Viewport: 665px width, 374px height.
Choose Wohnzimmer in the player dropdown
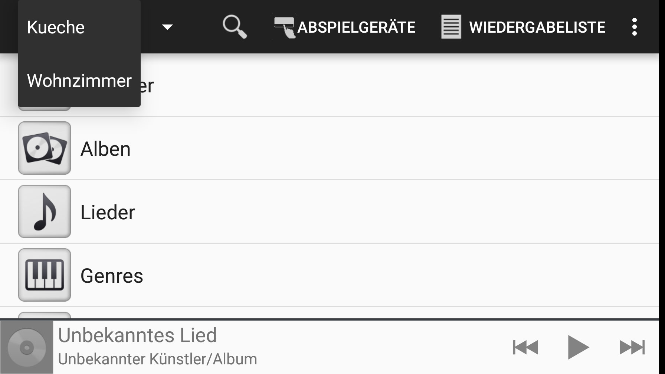(79, 81)
